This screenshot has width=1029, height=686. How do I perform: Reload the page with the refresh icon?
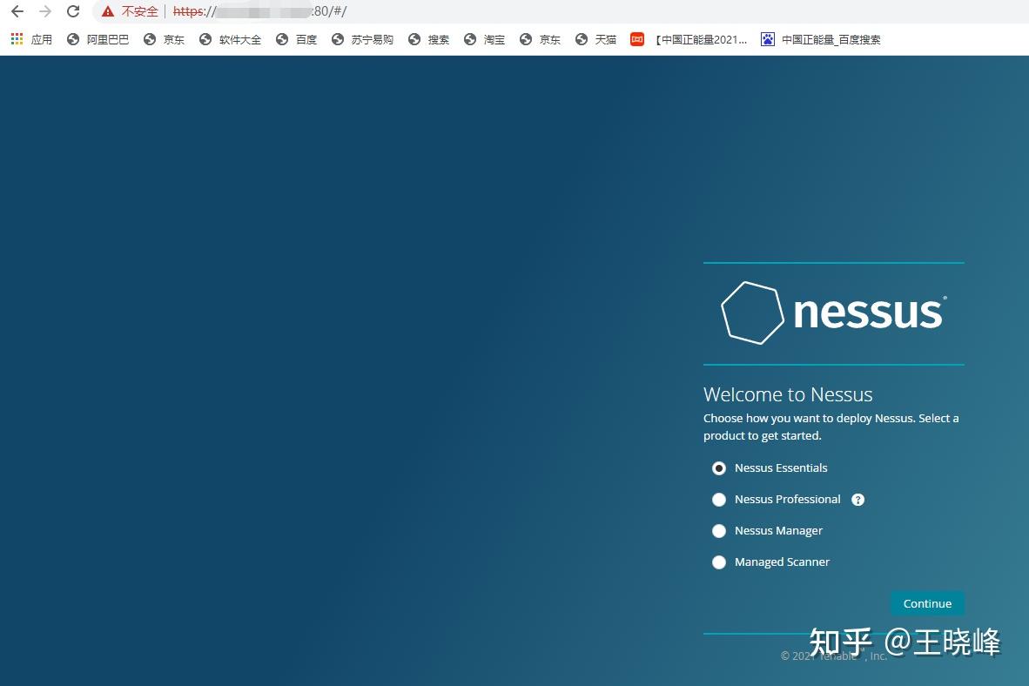(x=73, y=11)
